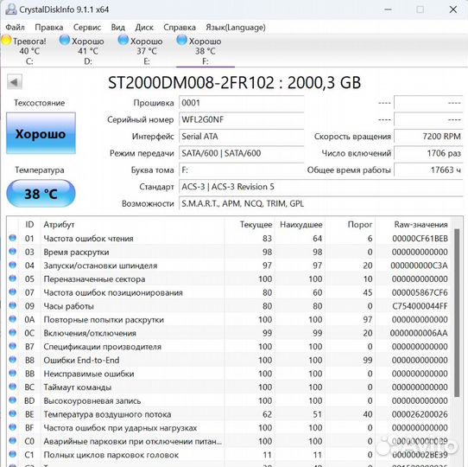This screenshot has height=467, width=468.
Task: Click the blue status orb for disk D:
Action: pyautogui.click(x=65, y=40)
